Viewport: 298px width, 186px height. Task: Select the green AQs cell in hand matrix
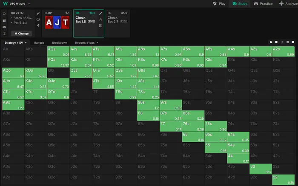pos(58,51)
